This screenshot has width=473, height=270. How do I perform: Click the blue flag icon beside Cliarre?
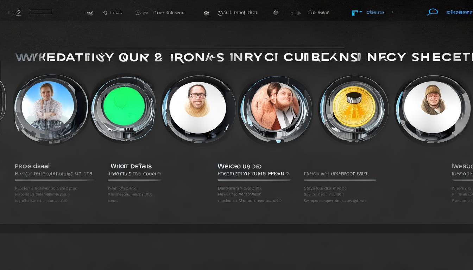point(357,13)
